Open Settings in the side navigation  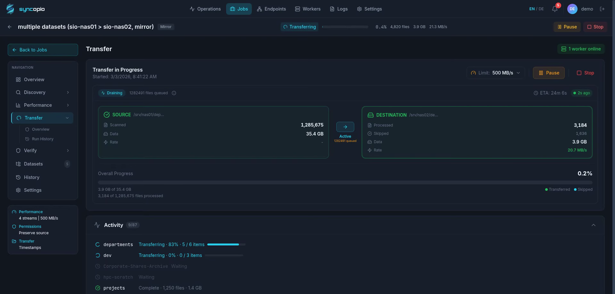(42, 190)
